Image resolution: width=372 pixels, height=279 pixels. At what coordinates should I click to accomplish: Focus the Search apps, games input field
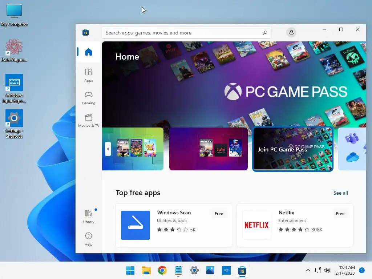186,32
